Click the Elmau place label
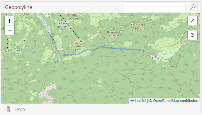Viewport: 202px width, 115px height. pos(157,58)
